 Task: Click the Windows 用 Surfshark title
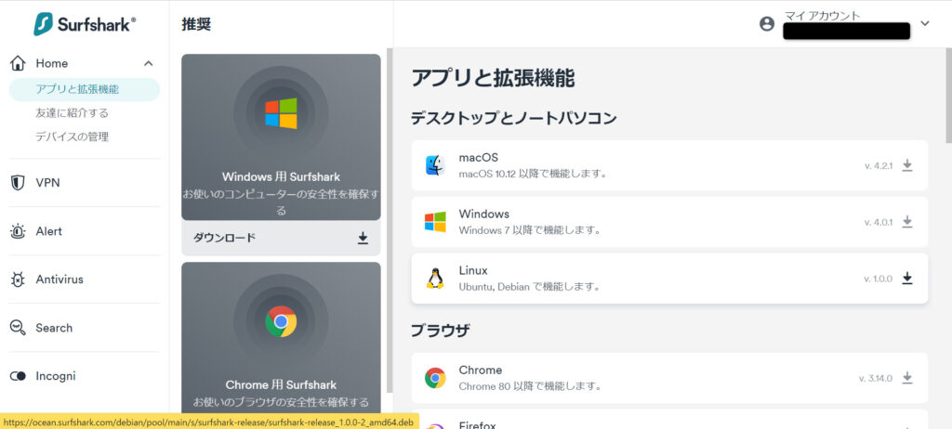coord(281,176)
